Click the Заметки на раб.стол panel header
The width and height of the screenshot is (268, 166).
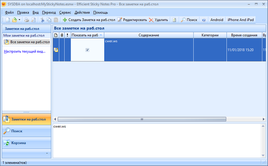point(27,29)
